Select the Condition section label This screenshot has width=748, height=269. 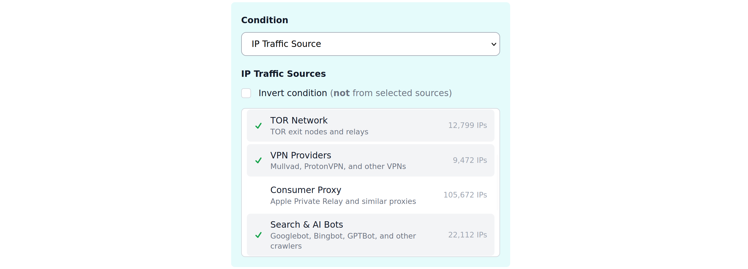[x=264, y=20]
